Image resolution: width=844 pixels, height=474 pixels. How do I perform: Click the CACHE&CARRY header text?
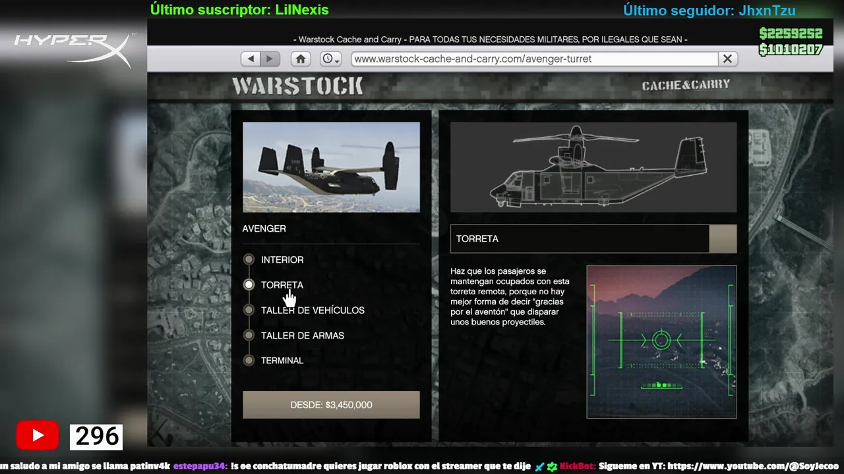(686, 85)
